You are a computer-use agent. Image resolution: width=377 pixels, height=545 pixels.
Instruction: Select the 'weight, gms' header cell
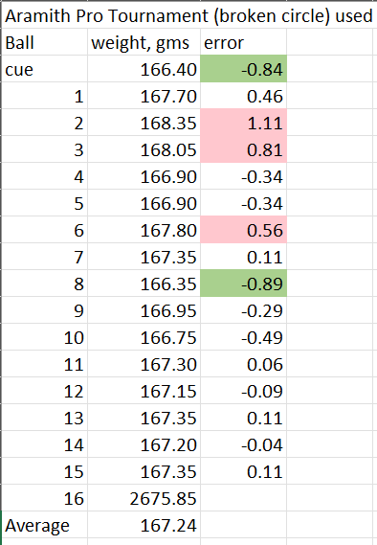tap(144, 42)
